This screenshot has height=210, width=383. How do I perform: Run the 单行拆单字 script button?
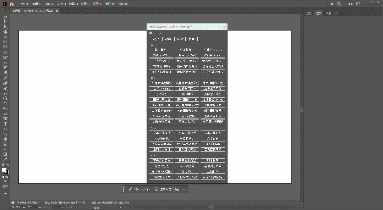[x=187, y=138]
